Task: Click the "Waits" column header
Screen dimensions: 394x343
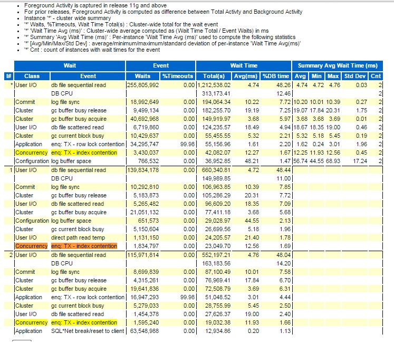Action: click(x=142, y=76)
